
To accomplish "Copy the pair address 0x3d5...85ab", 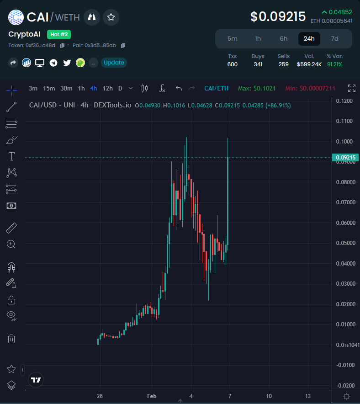I will tap(123, 46).
